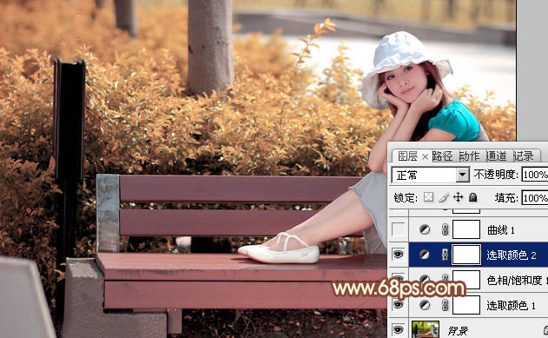Hide the 背景 background layer
The image size is (548, 338).
pyautogui.click(x=398, y=329)
